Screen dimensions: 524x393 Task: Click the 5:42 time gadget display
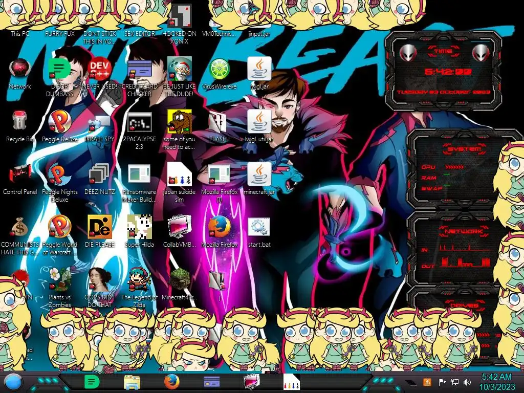(x=448, y=72)
